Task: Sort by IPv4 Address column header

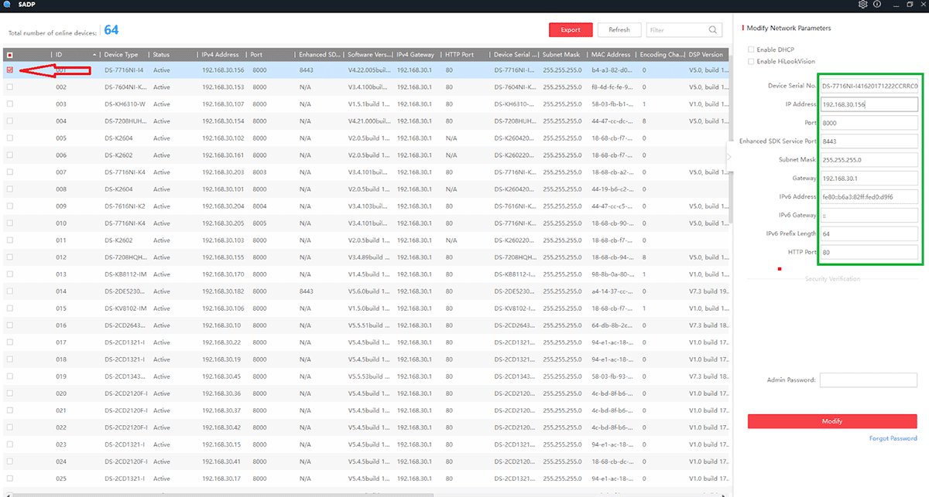Action: click(x=220, y=55)
